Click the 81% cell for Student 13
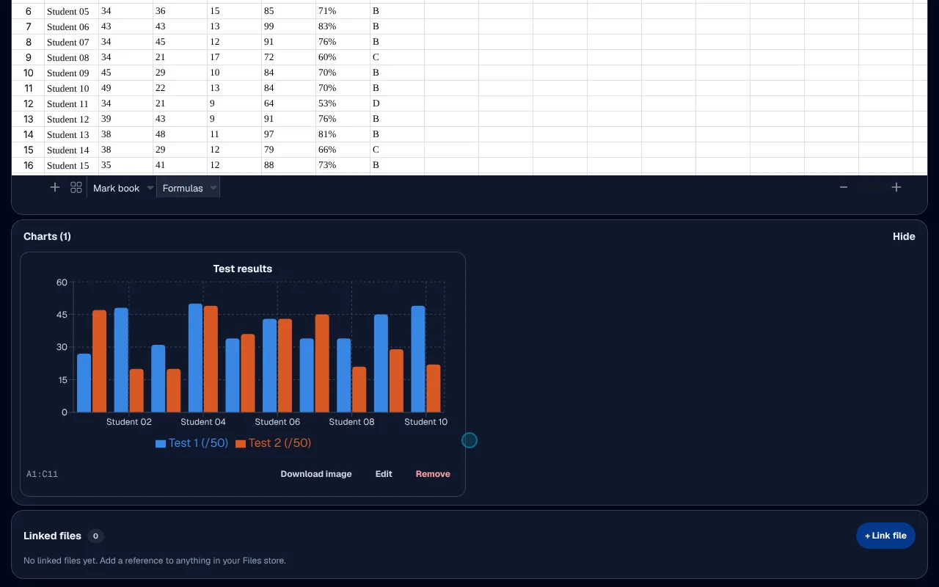The image size is (939, 587). (x=343, y=134)
